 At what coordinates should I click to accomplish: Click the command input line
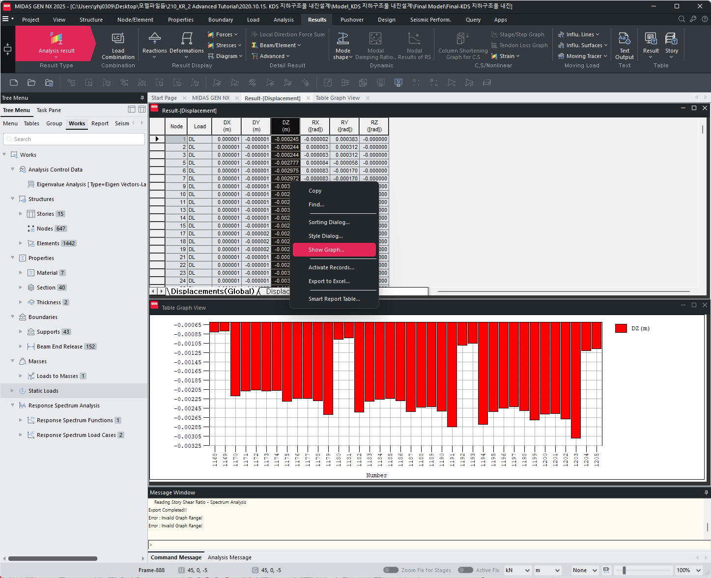[429, 545]
